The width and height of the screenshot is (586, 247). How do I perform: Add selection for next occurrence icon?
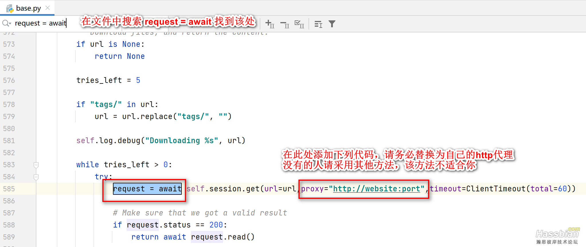tap(269, 24)
